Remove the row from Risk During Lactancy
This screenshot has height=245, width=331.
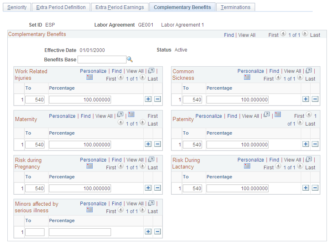tap(315, 188)
